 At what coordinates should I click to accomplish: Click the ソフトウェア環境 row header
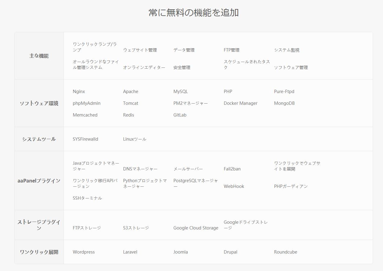pyautogui.click(x=39, y=103)
